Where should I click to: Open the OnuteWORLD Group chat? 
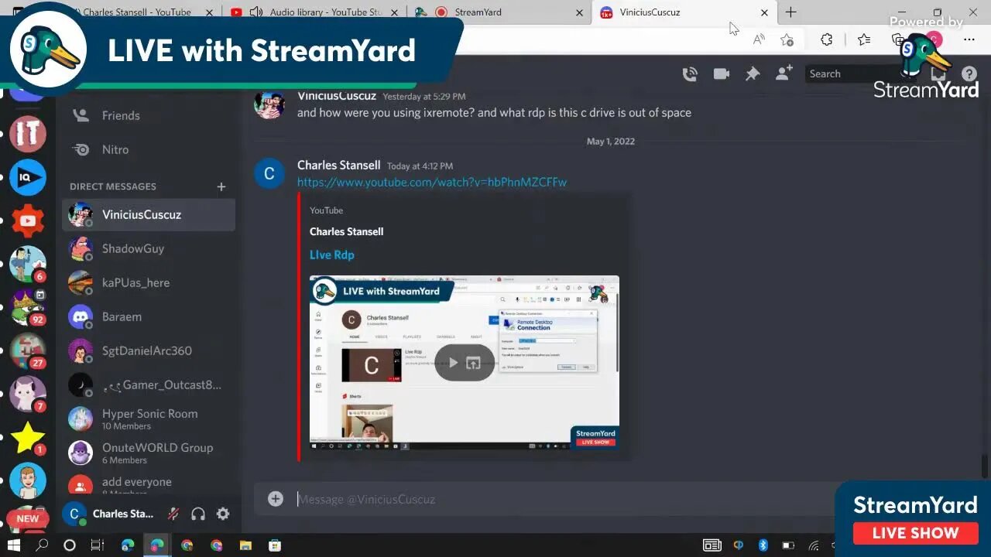tap(149, 453)
